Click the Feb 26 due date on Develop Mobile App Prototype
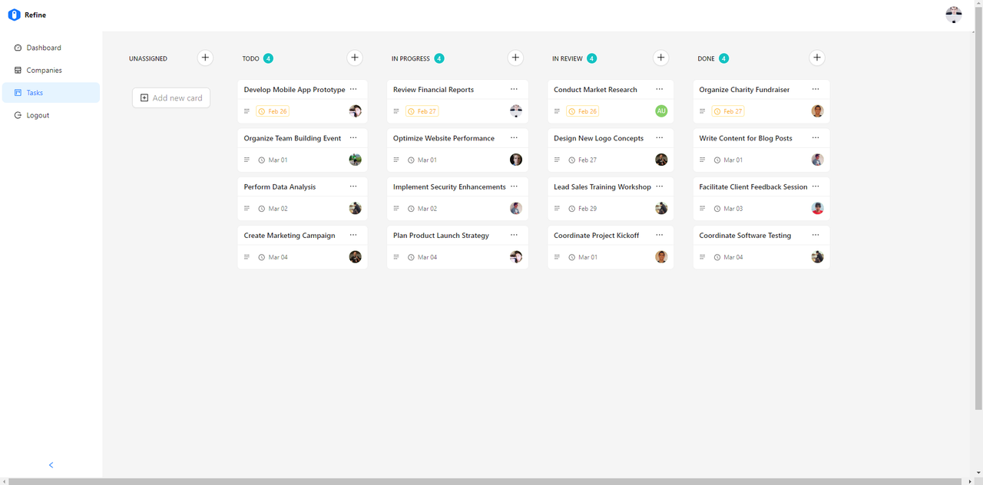The width and height of the screenshot is (983, 485). click(x=273, y=111)
